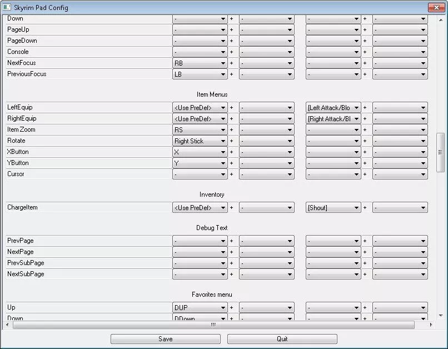Open the first dropdown in PrevSubPage row
This screenshot has width=448, height=349.
[200, 263]
